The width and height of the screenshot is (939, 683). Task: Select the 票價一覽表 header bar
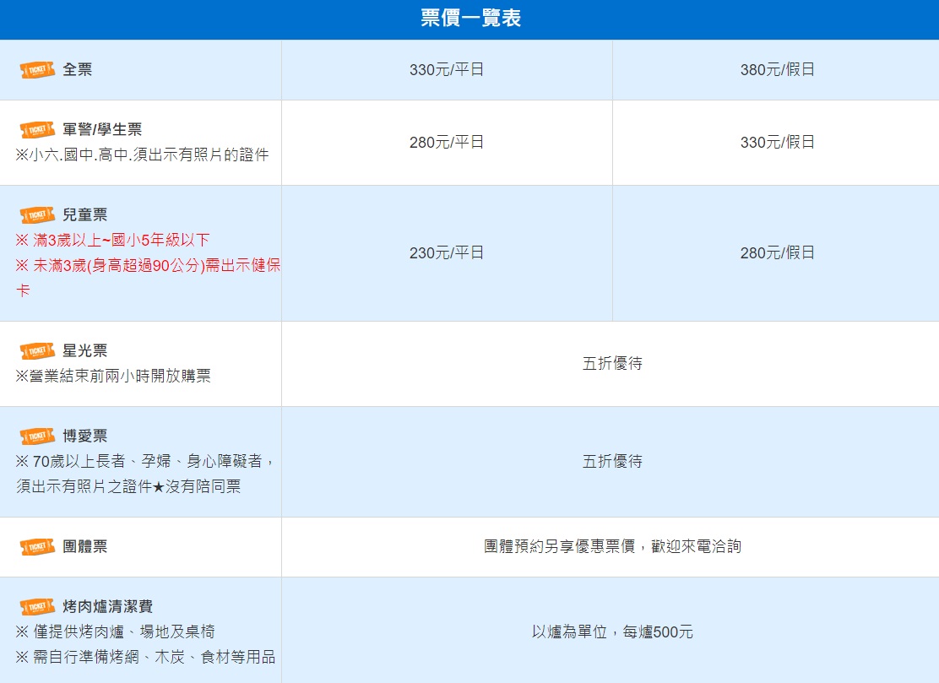pyautogui.click(x=469, y=19)
